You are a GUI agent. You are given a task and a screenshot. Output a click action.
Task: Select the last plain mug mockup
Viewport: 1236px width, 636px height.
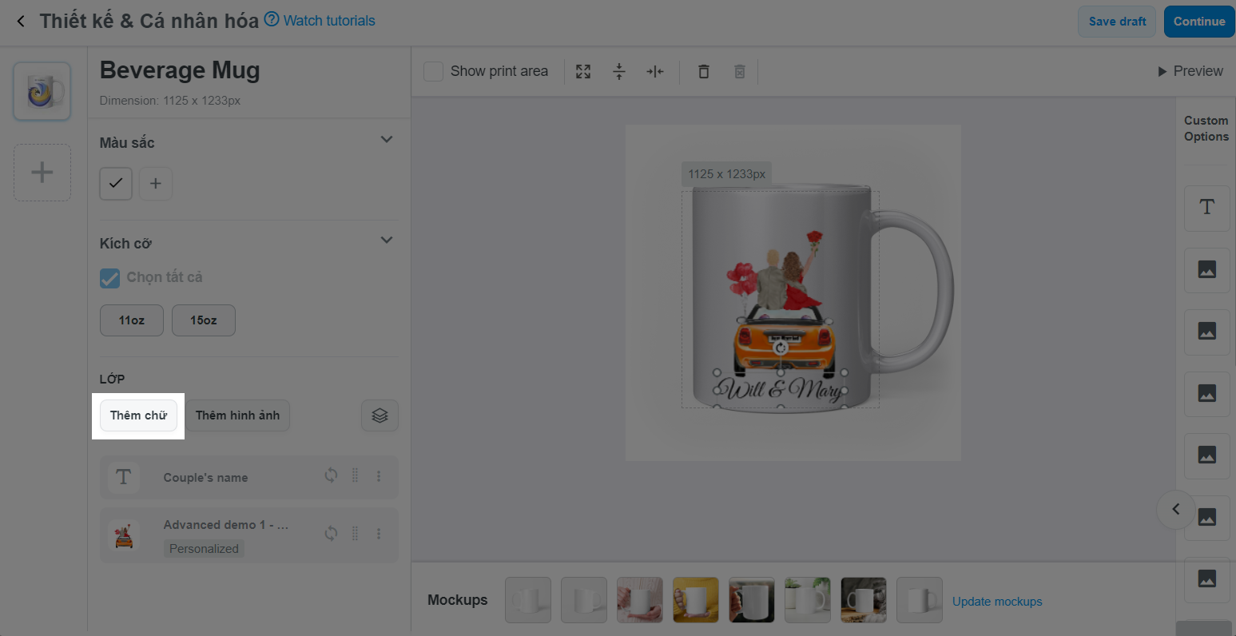tap(920, 600)
